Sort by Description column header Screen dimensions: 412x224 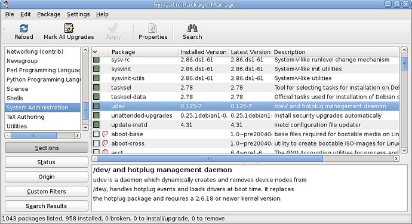(x=336, y=52)
